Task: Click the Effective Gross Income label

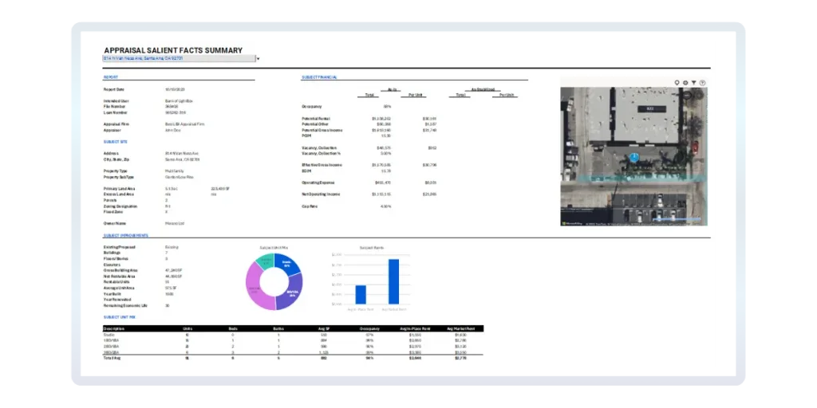Action: point(322,166)
